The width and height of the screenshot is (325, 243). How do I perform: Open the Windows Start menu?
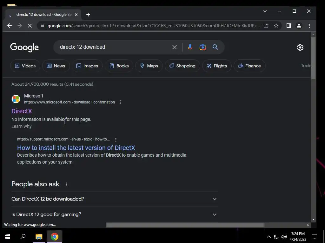pyautogui.click(x=8, y=237)
